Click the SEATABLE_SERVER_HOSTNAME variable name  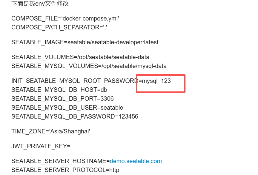click(x=59, y=161)
